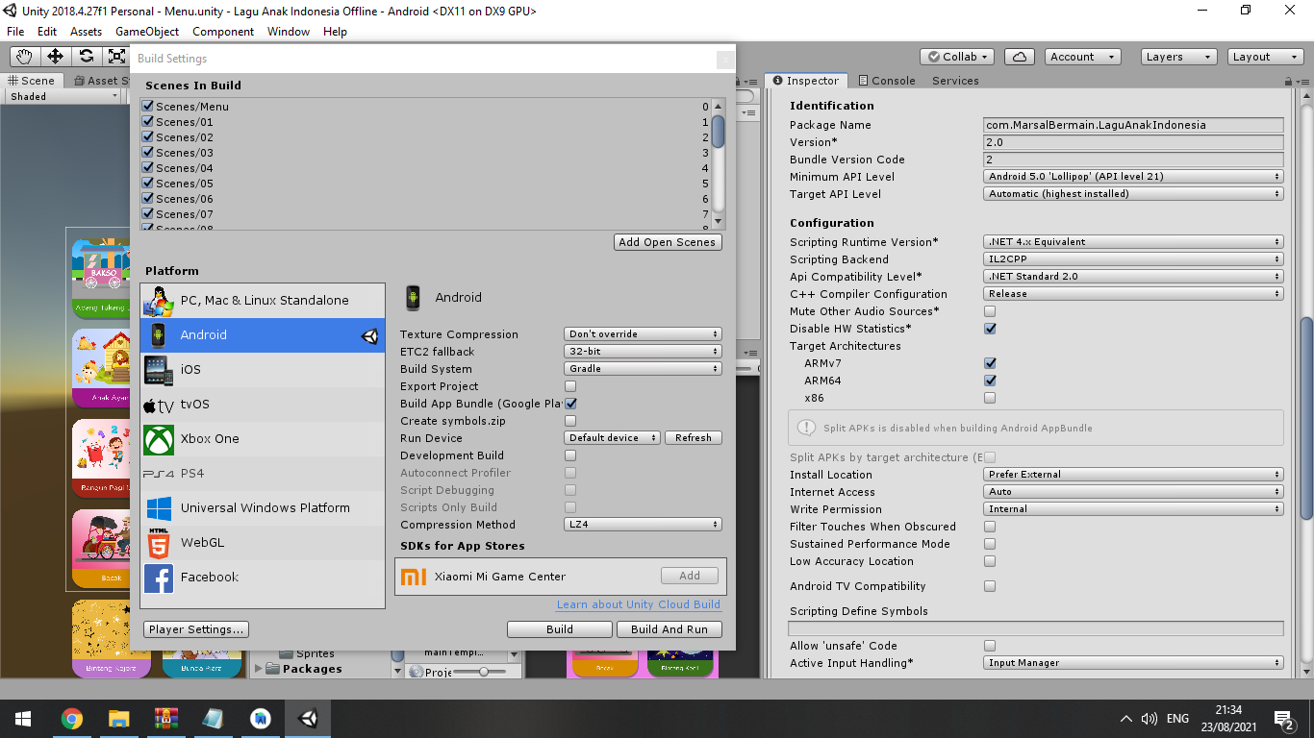This screenshot has height=738, width=1314.
Task: Click the Unity Cloud icon button
Action: click(x=1021, y=57)
